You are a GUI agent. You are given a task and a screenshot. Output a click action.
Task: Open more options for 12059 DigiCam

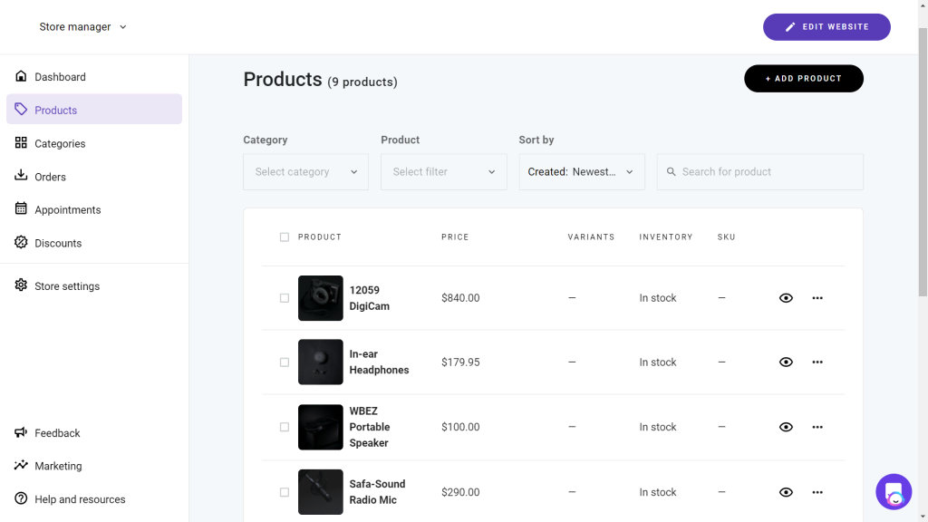click(x=817, y=298)
